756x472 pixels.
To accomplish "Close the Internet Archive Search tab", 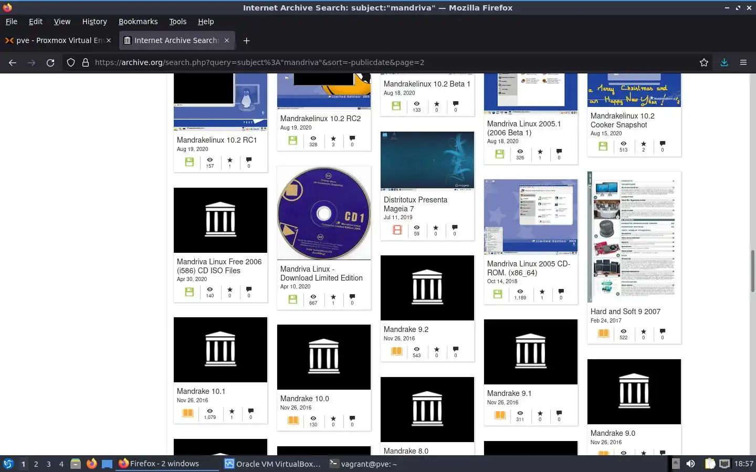I will 227,40.
